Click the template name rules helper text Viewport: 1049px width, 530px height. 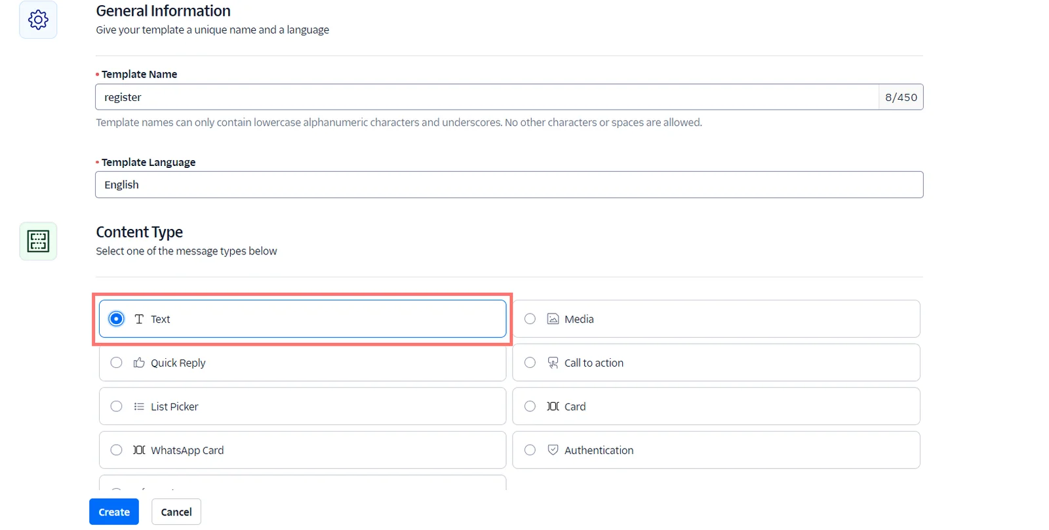[x=399, y=123]
